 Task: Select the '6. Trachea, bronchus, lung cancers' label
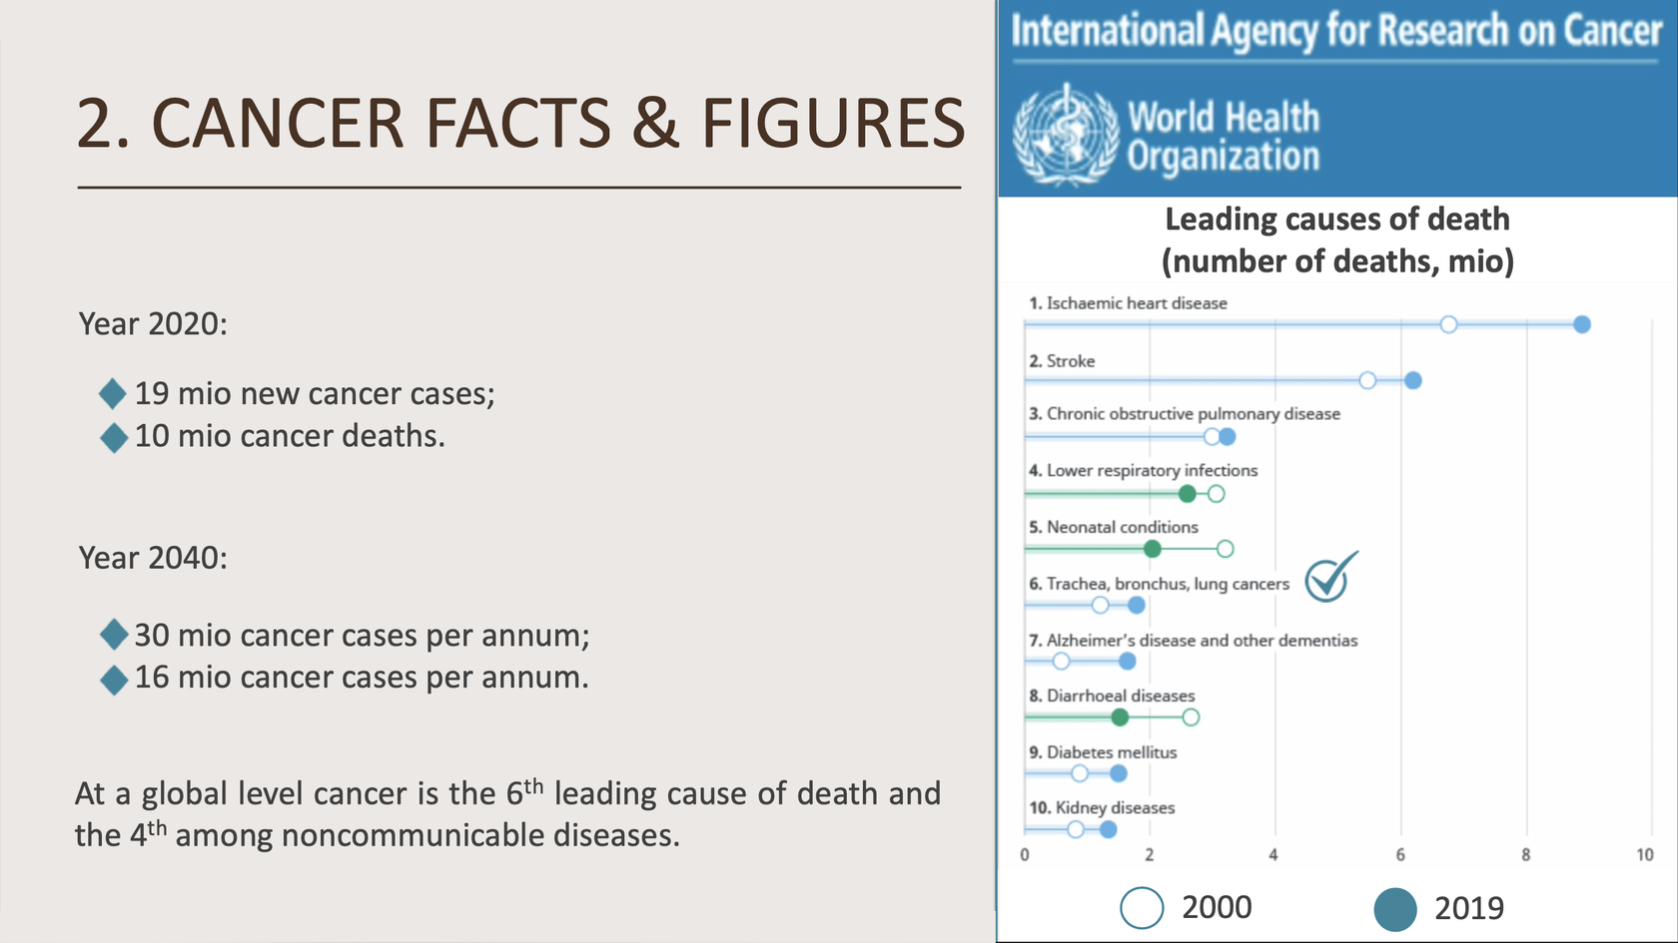pyautogui.click(x=1160, y=584)
